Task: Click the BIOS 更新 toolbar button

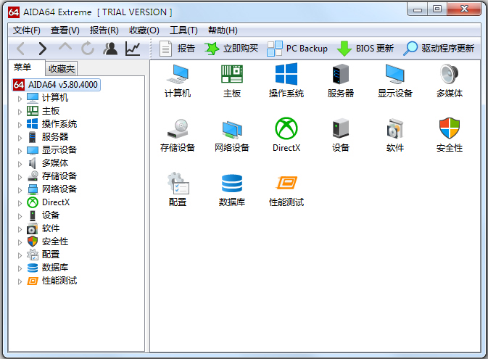Action: tap(365, 49)
